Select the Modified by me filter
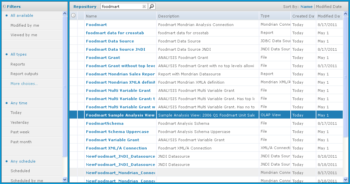The image size is (350, 184). [25, 25]
